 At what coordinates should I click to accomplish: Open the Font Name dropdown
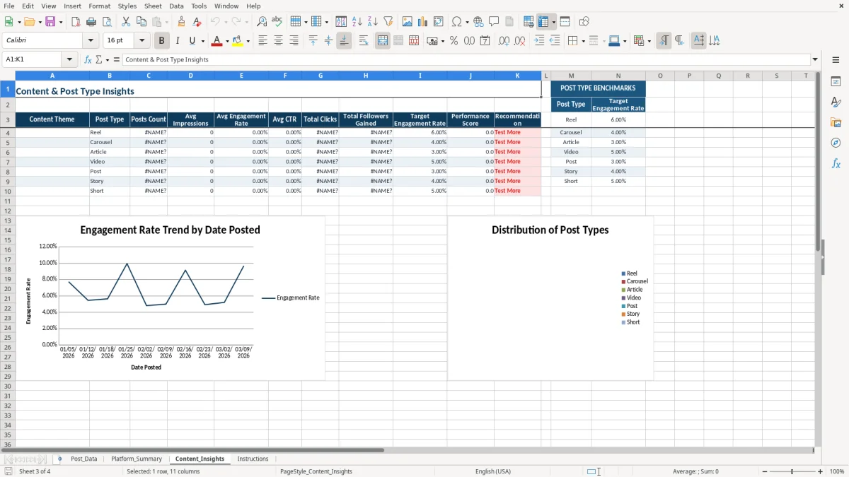tap(90, 41)
